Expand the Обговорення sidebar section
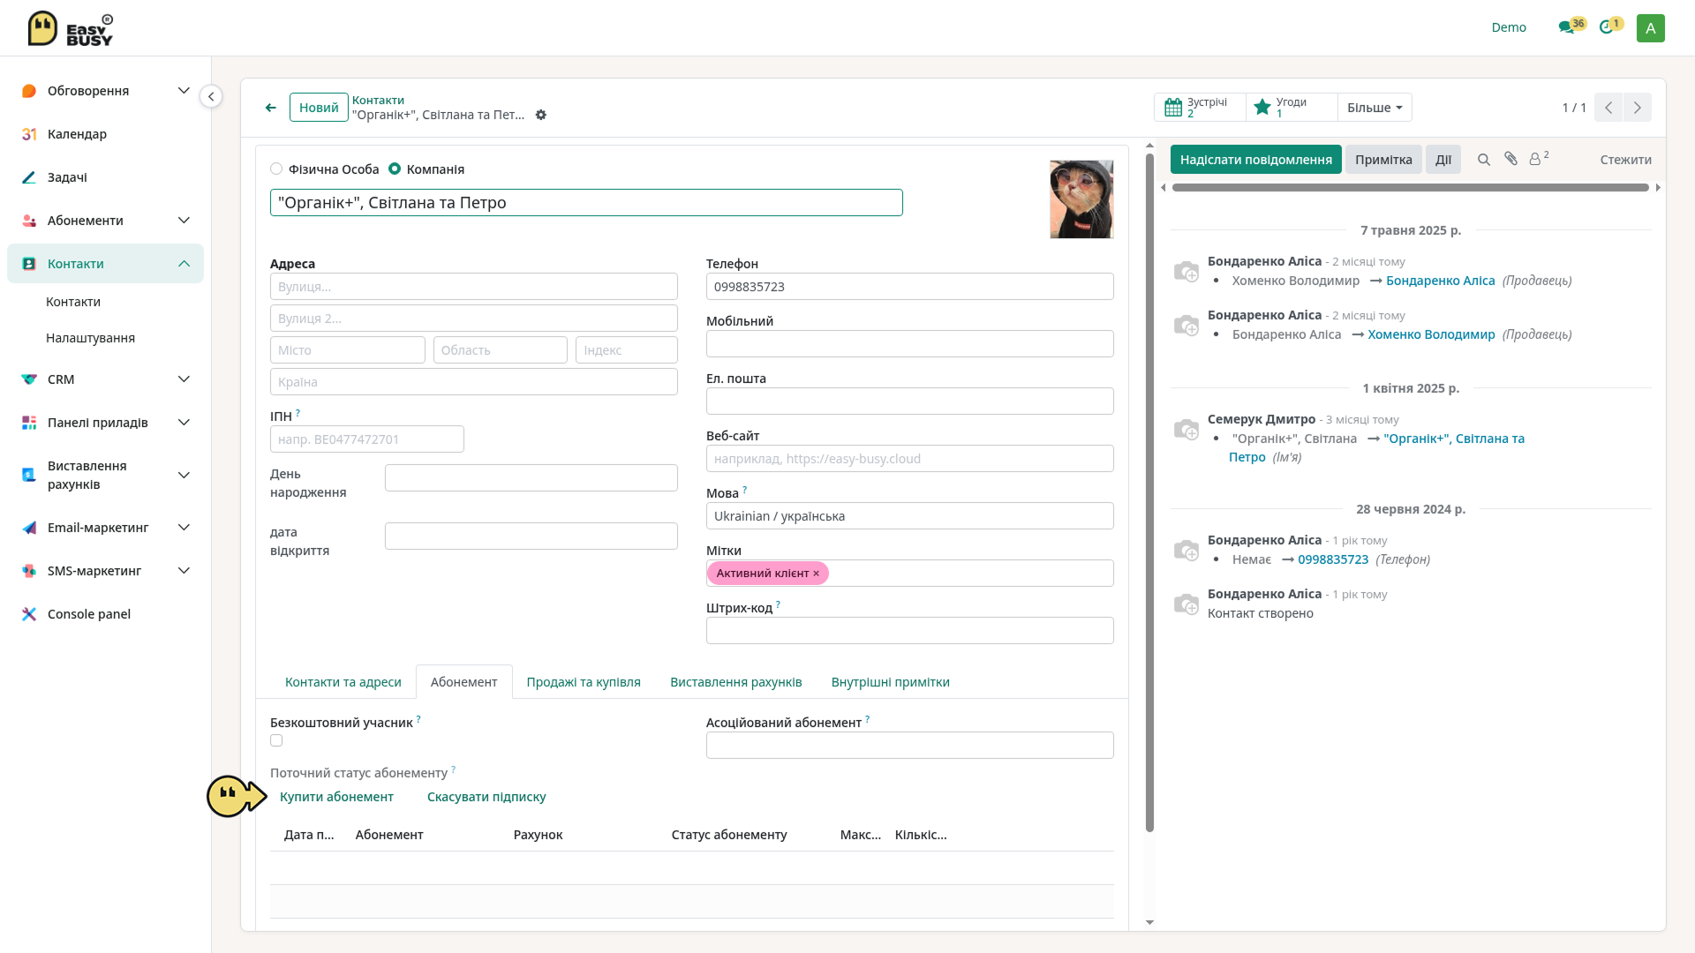Image resolution: width=1695 pixels, height=953 pixels. (184, 91)
